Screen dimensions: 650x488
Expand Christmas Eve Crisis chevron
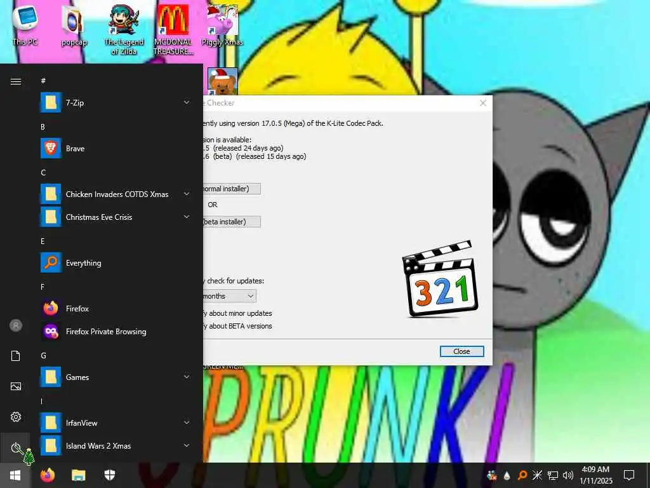[x=187, y=217]
